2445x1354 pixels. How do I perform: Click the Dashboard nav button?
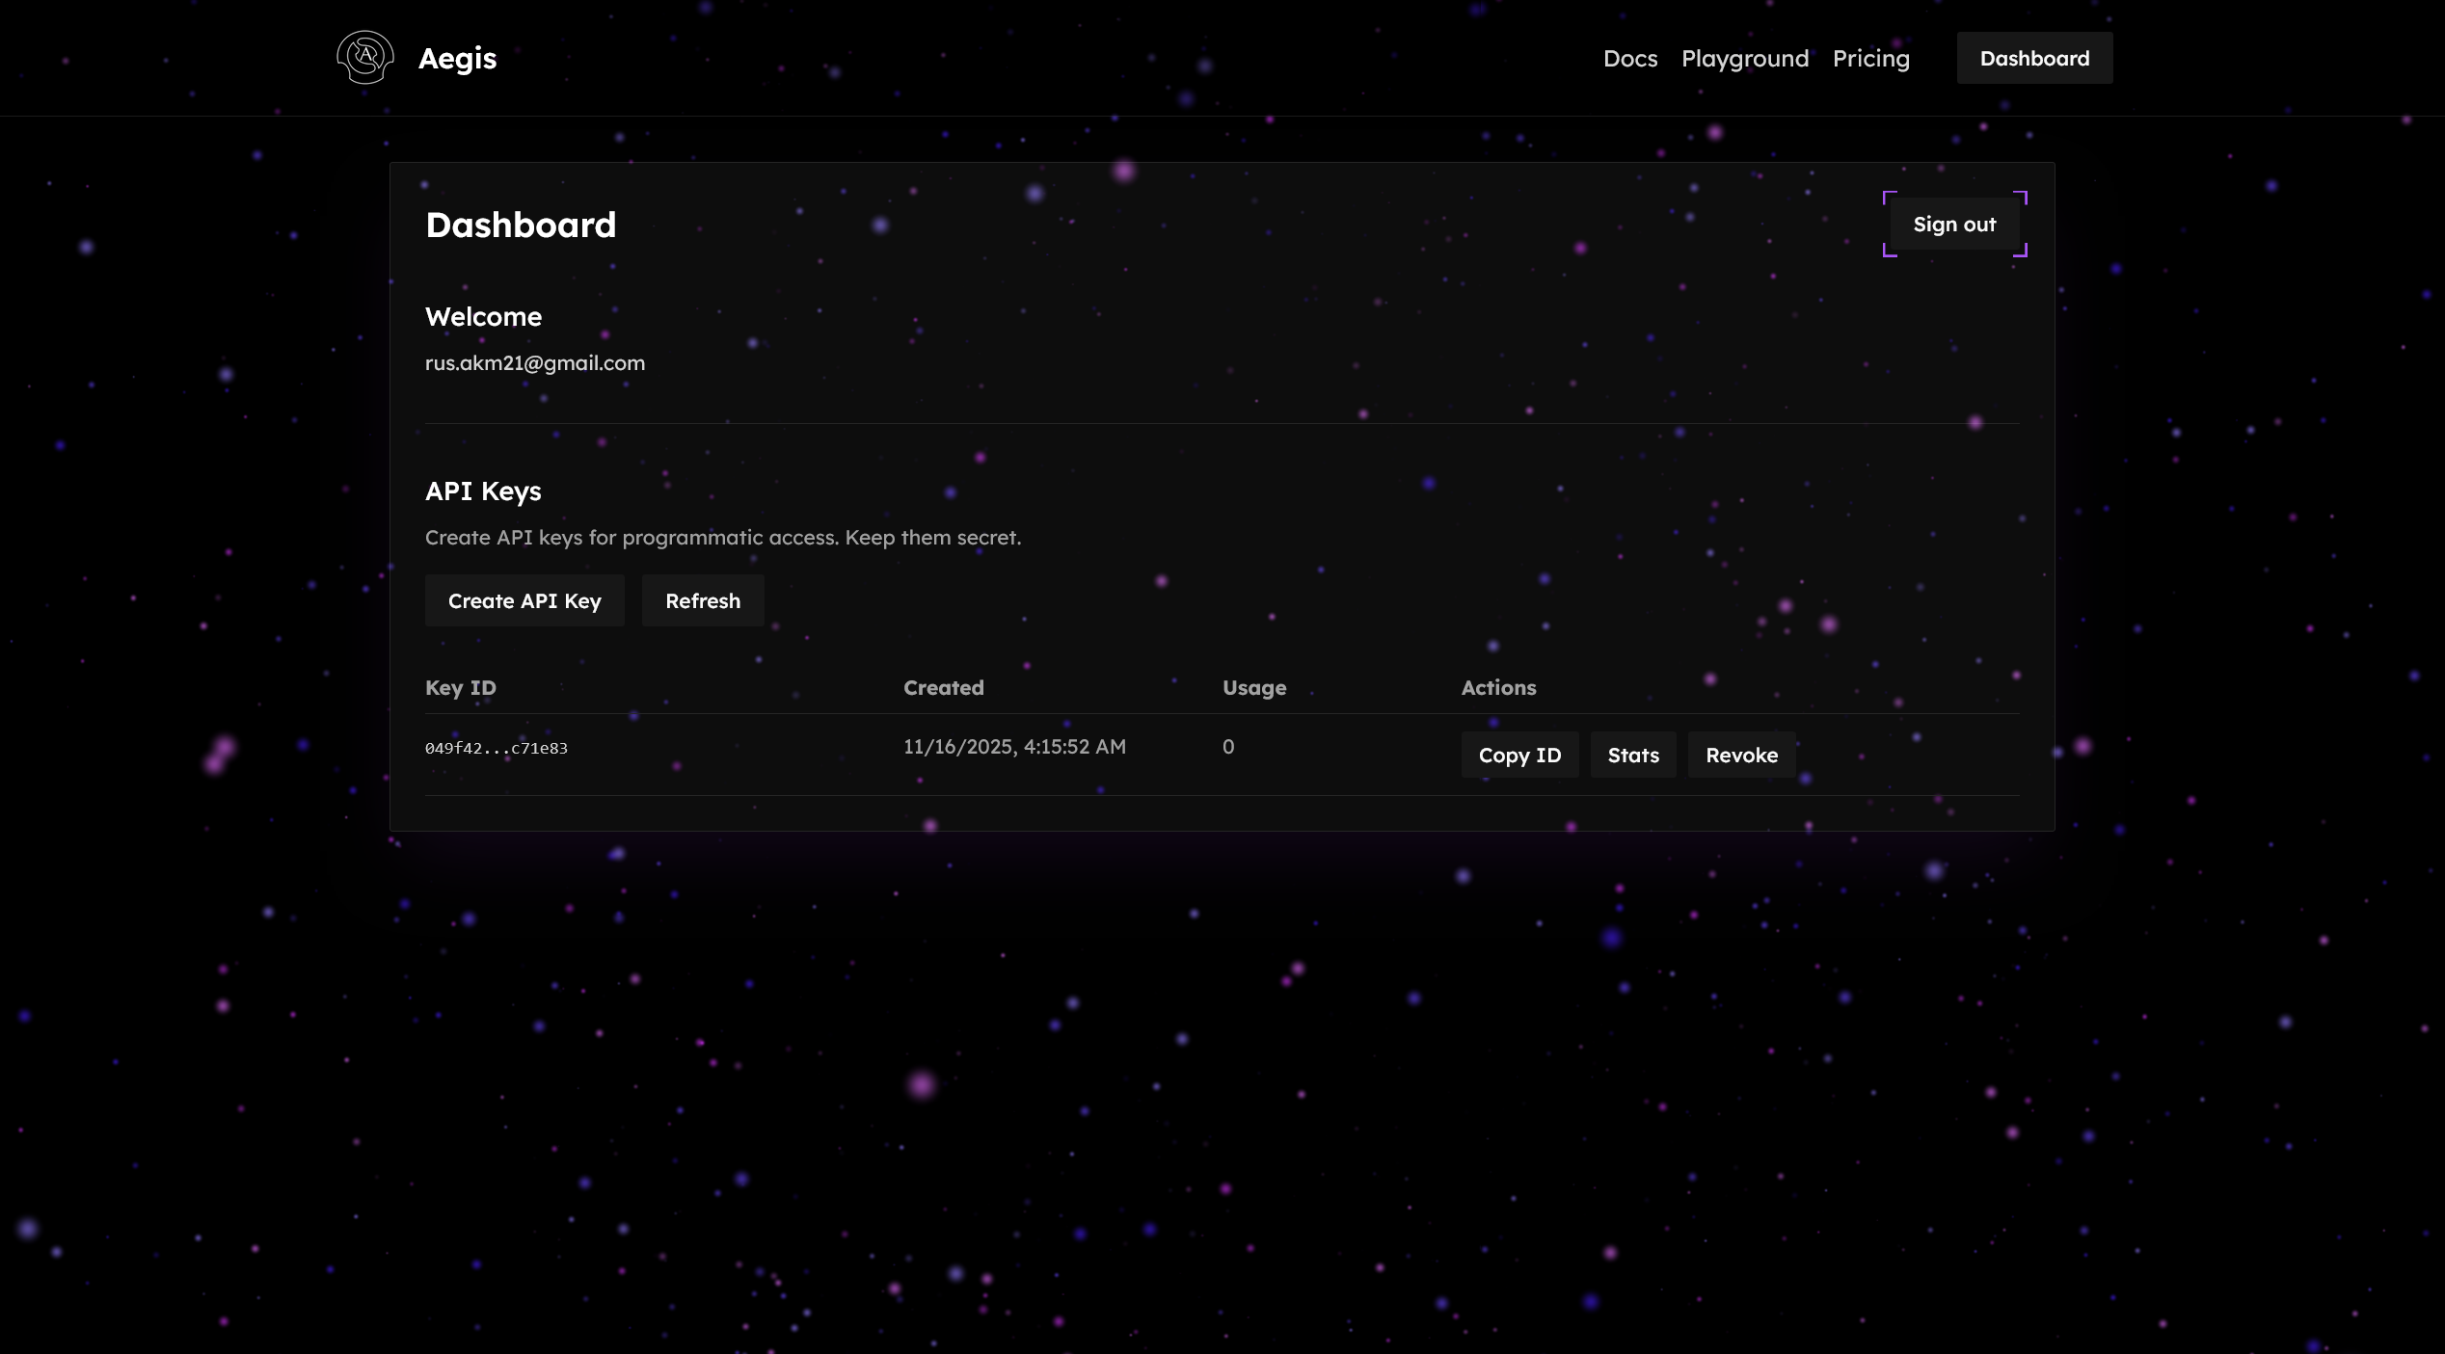pyautogui.click(x=2034, y=59)
